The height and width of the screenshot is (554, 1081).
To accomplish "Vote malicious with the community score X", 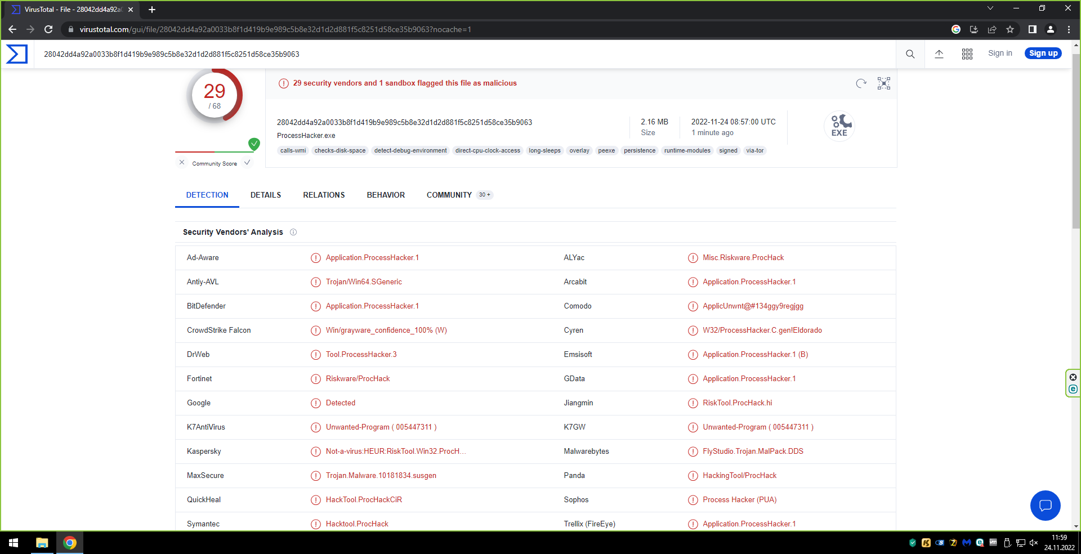I will (x=182, y=163).
